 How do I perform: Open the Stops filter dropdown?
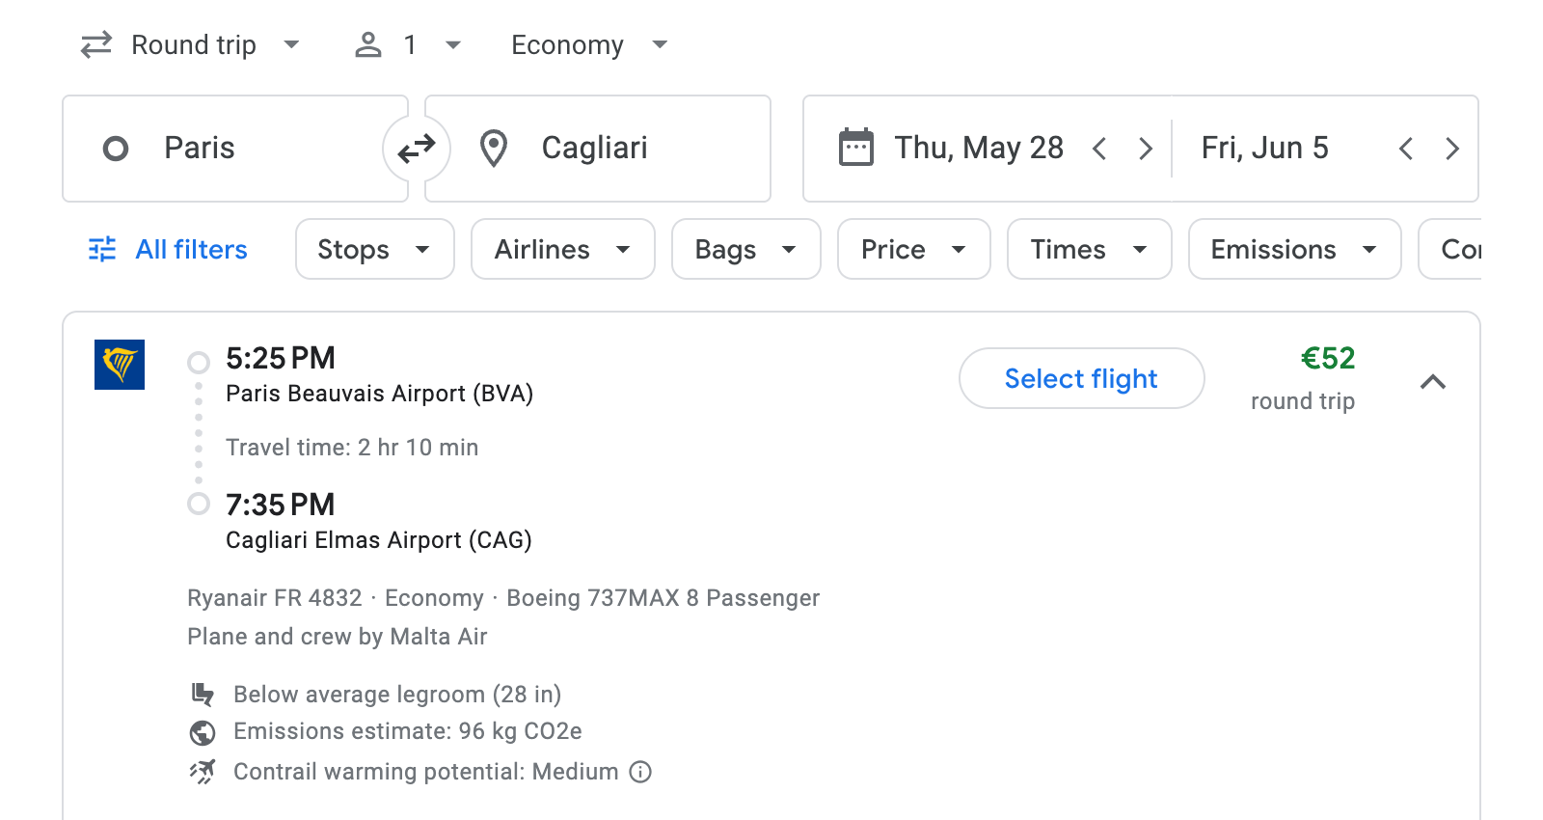click(374, 249)
